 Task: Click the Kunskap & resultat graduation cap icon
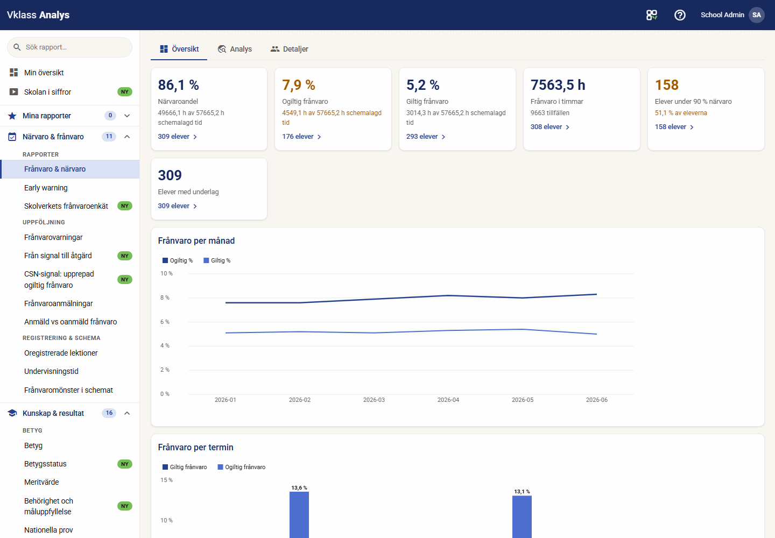(x=12, y=413)
